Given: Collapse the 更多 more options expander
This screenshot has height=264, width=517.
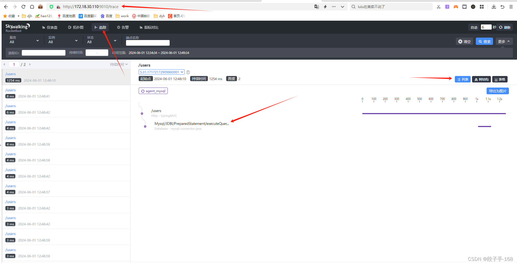Looking at the screenshot, I should click(x=504, y=41).
